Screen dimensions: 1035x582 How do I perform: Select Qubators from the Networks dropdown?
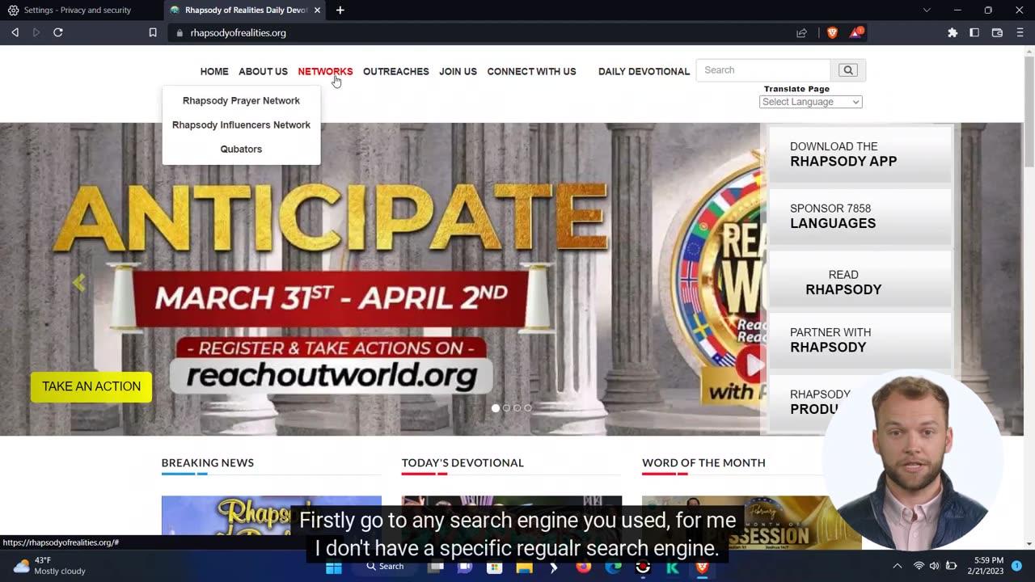coord(241,149)
